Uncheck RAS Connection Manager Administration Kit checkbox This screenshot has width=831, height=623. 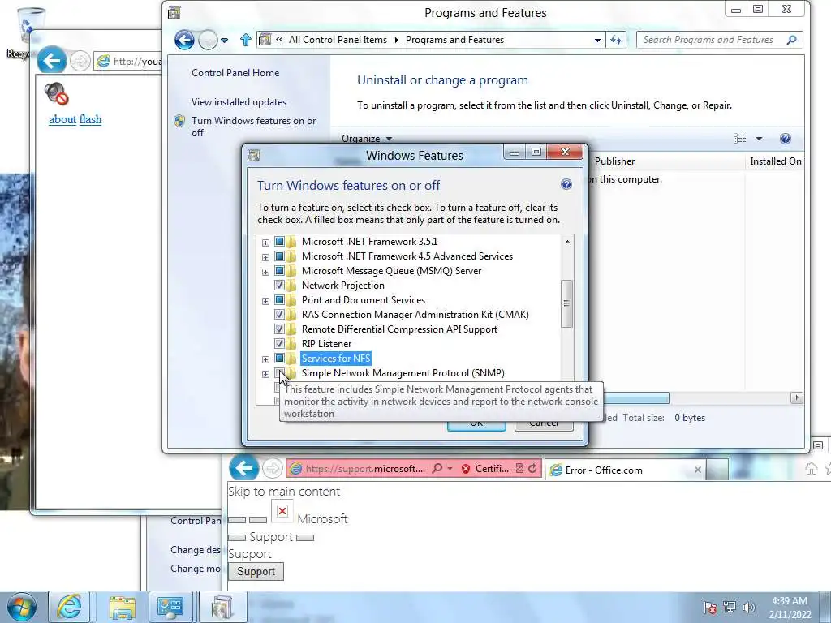[x=279, y=315]
